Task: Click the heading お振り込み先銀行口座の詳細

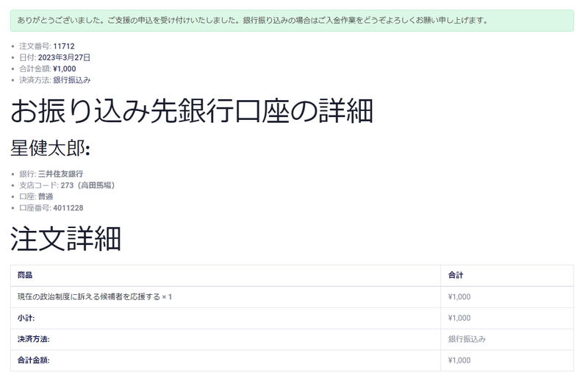Action: (x=192, y=111)
